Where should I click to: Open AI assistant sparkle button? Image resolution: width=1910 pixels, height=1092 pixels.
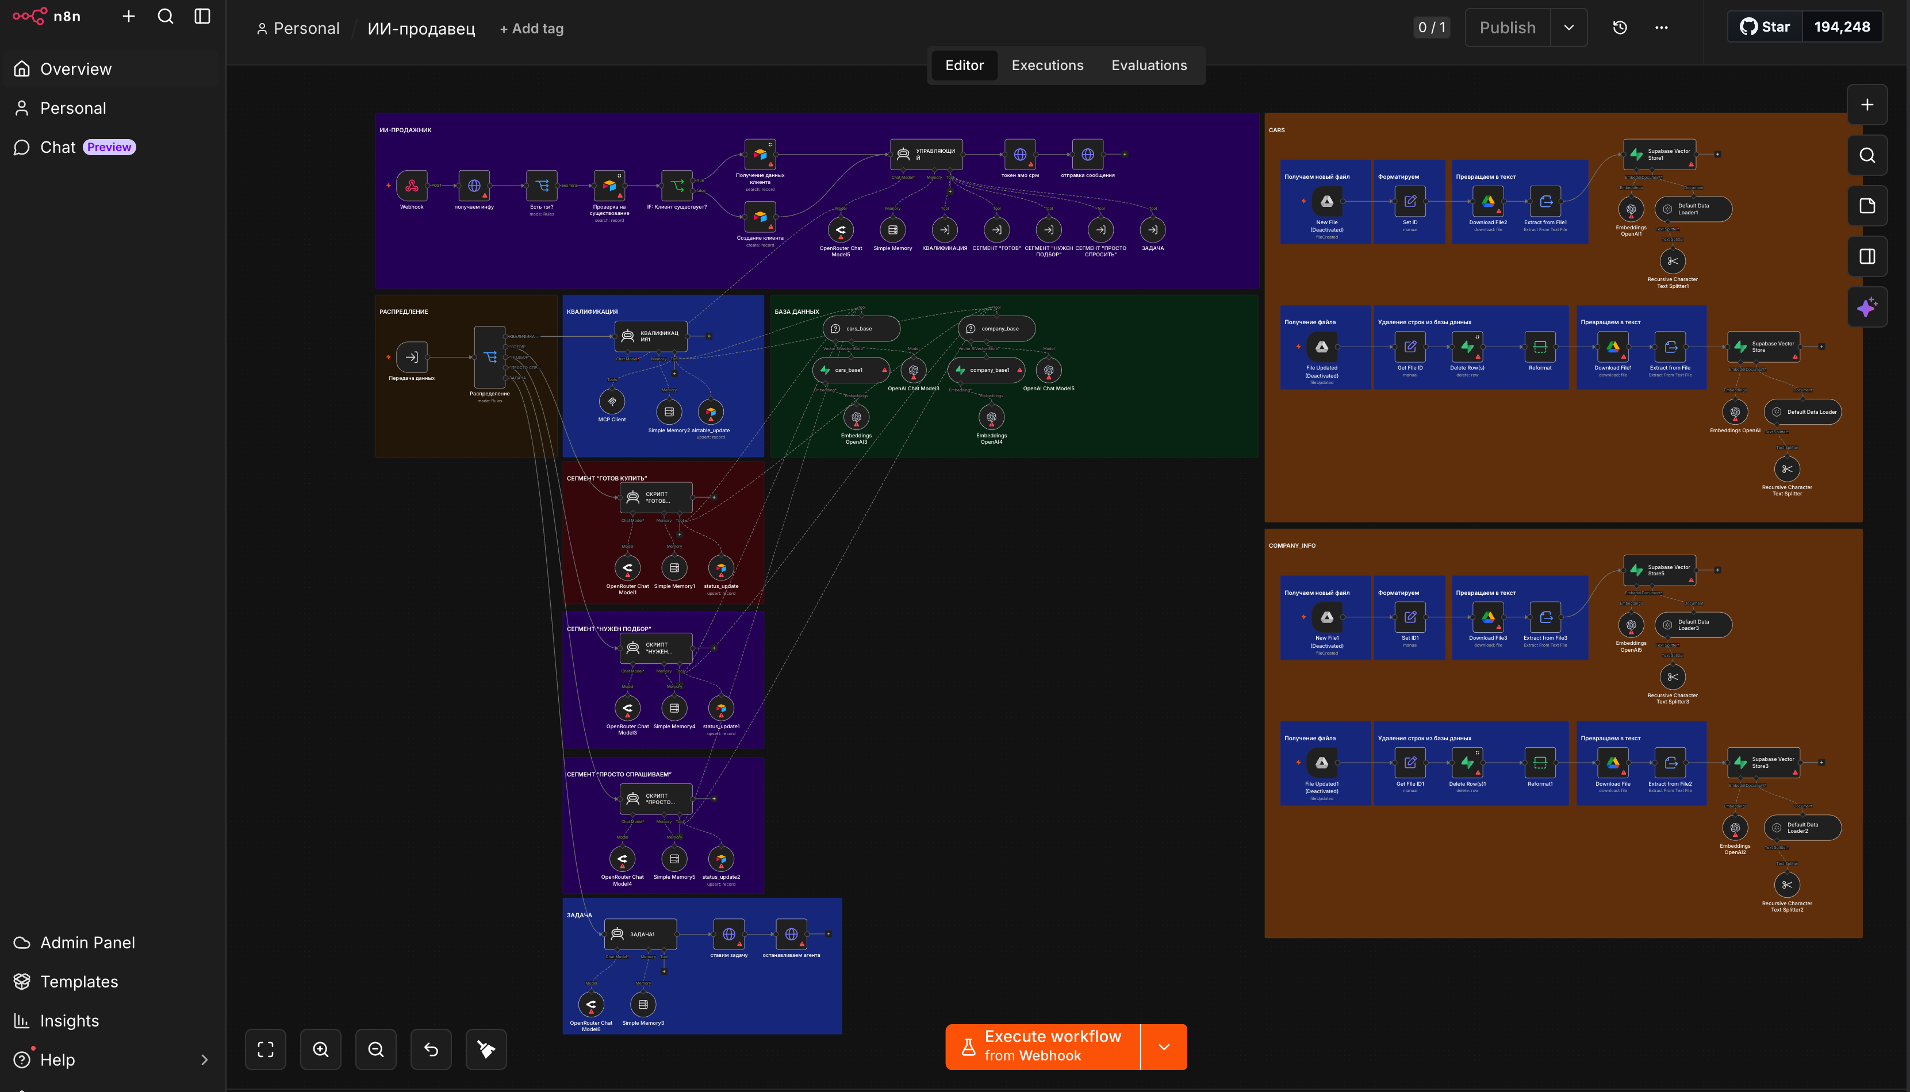pos(1867,307)
